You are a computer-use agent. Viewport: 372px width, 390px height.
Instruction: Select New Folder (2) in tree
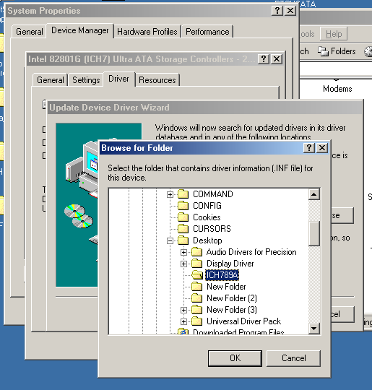[x=232, y=298]
